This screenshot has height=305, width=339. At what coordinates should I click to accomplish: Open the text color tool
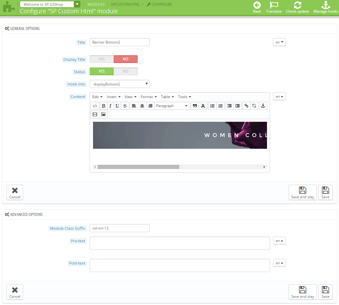click(x=203, y=106)
